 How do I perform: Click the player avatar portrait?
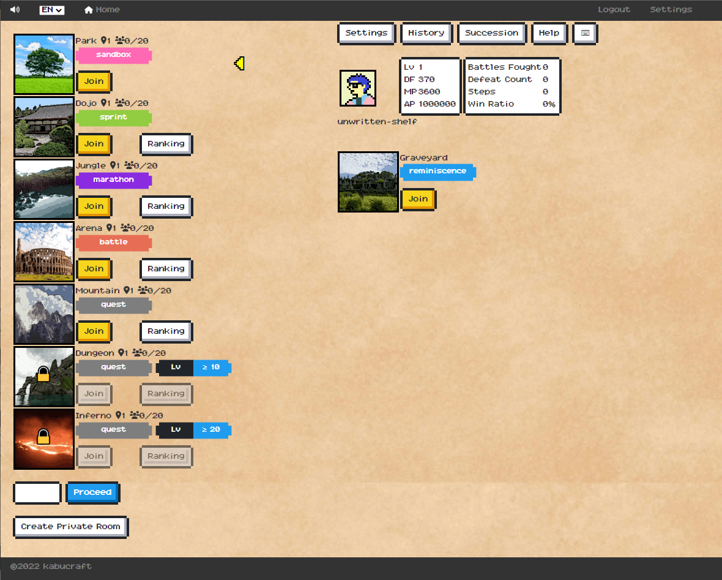tap(358, 88)
